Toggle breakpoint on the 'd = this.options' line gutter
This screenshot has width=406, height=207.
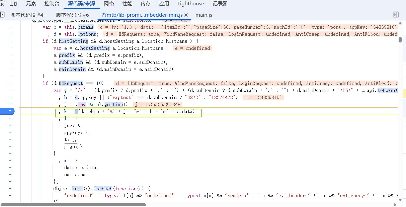[10, 34]
